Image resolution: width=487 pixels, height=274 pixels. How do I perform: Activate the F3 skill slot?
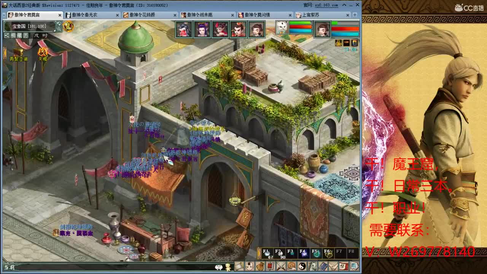tap(291, 254)
